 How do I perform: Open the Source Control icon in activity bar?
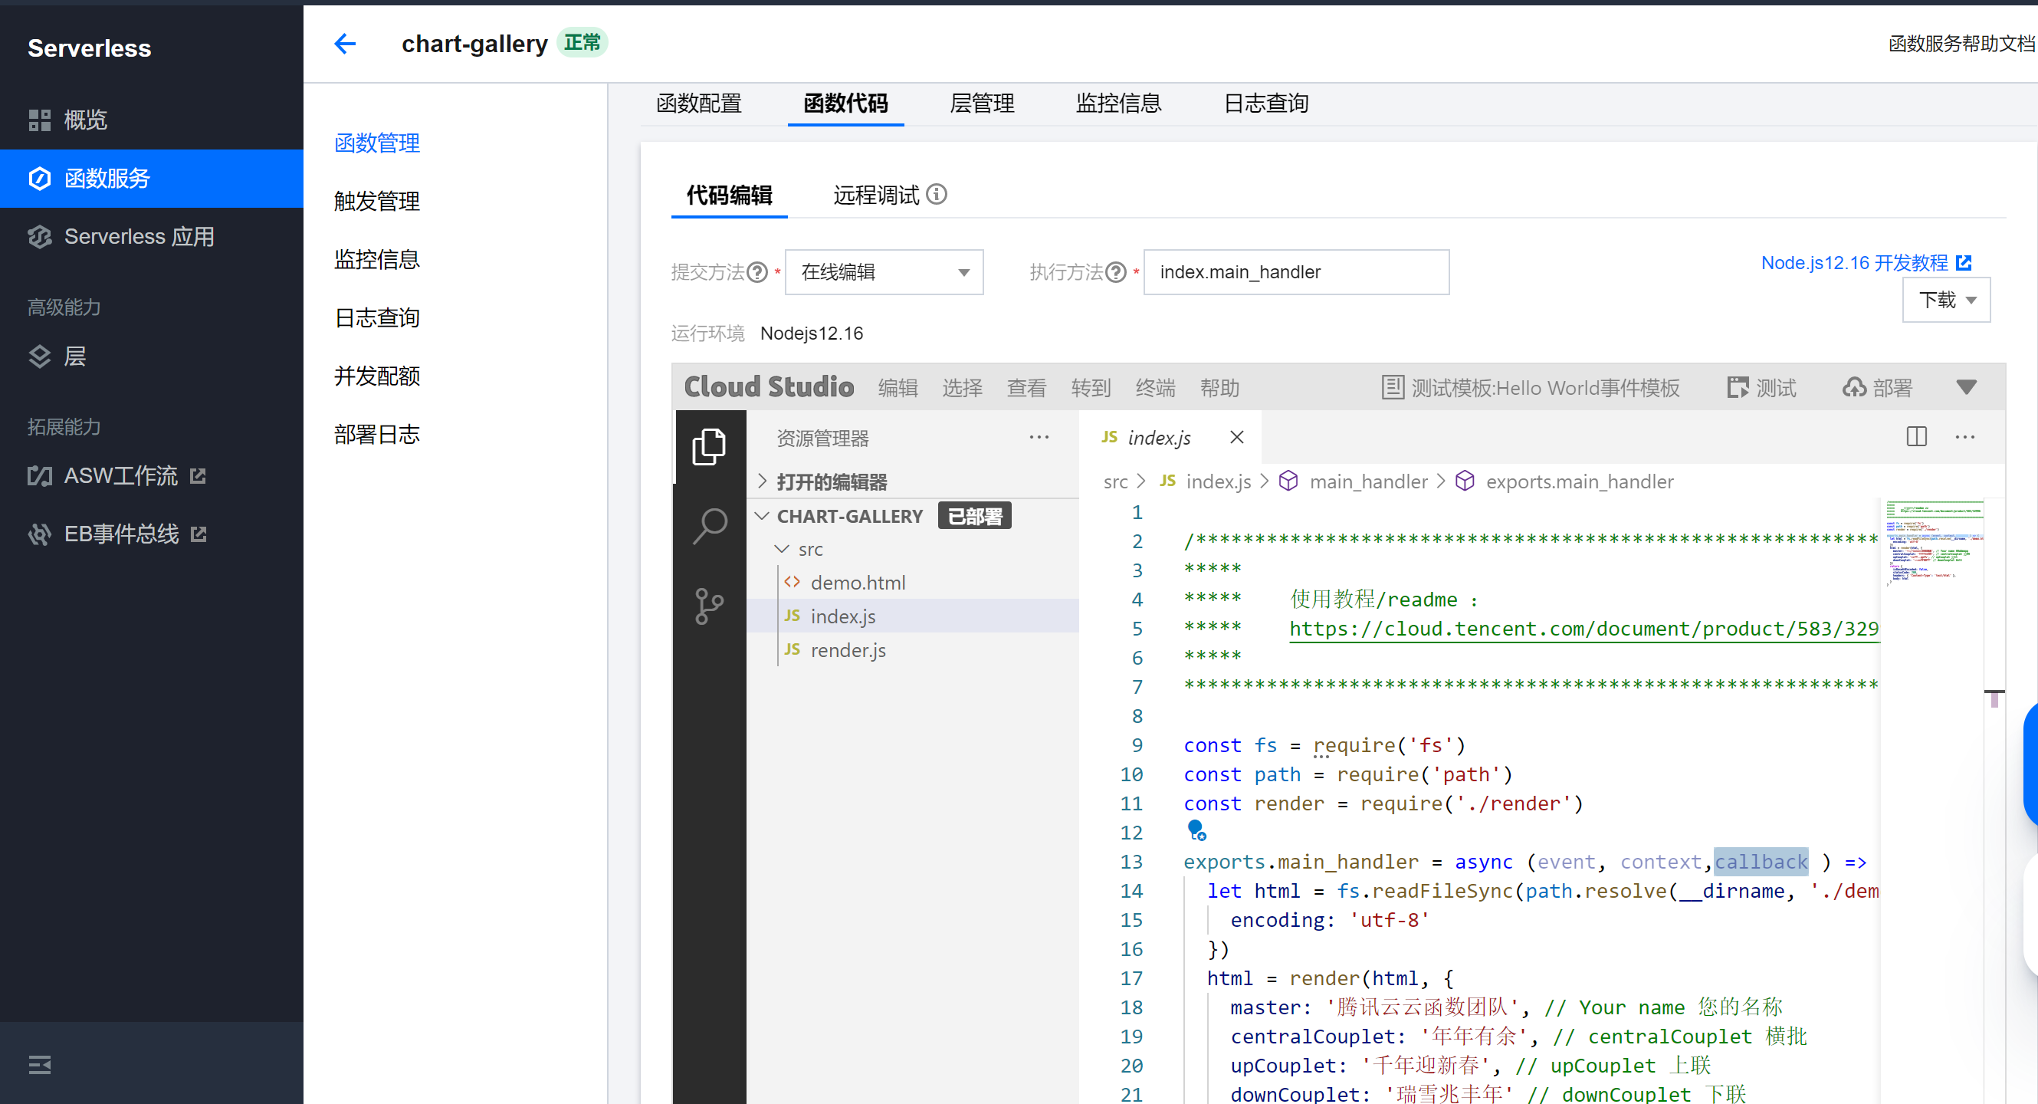pos(709,606)
